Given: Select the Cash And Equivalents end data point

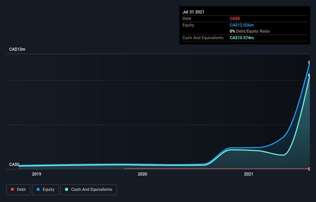Looking at the screenshot, I should click(x=309, y=75).
